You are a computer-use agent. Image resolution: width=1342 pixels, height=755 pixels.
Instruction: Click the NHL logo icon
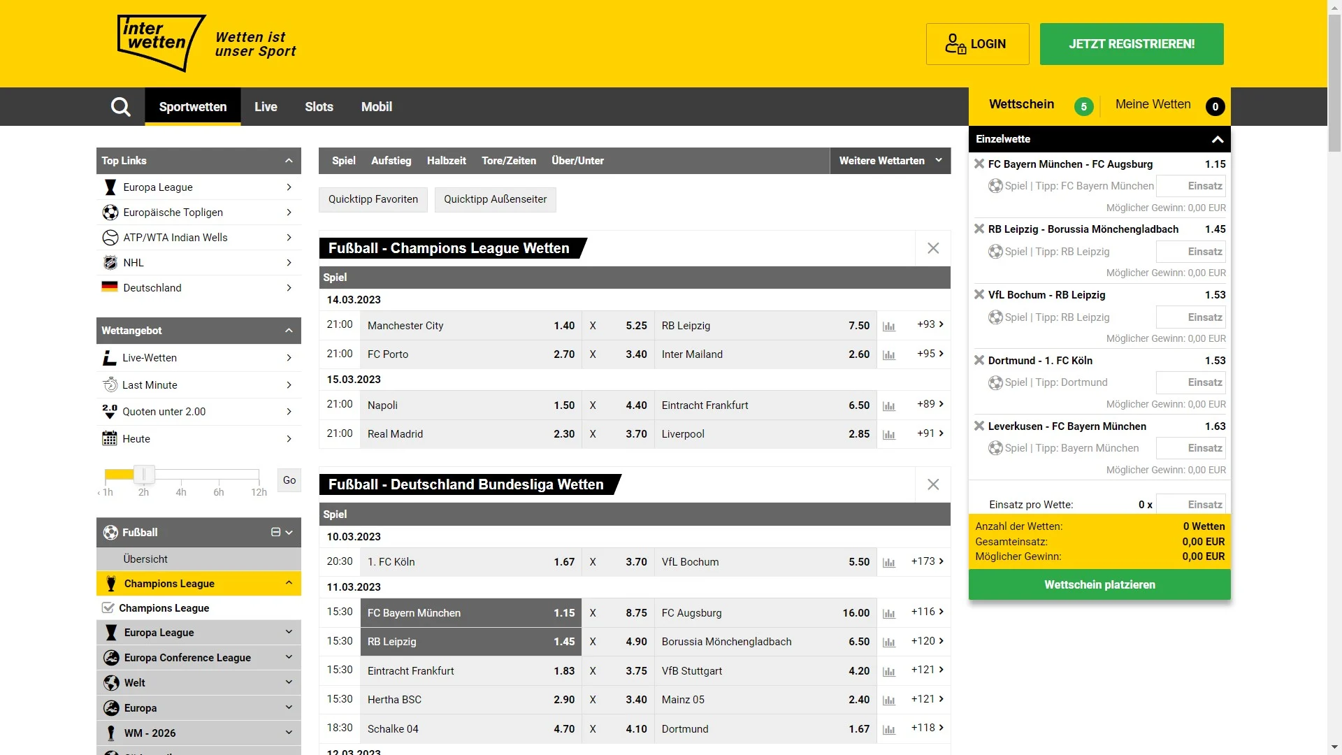pyautogui.click(x=110, y=263)
